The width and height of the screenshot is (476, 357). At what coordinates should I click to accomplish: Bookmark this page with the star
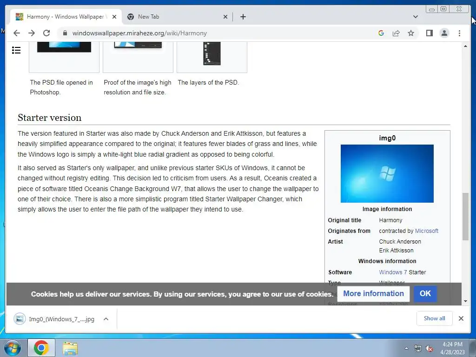pyautogui.click(x=411, y=33)
